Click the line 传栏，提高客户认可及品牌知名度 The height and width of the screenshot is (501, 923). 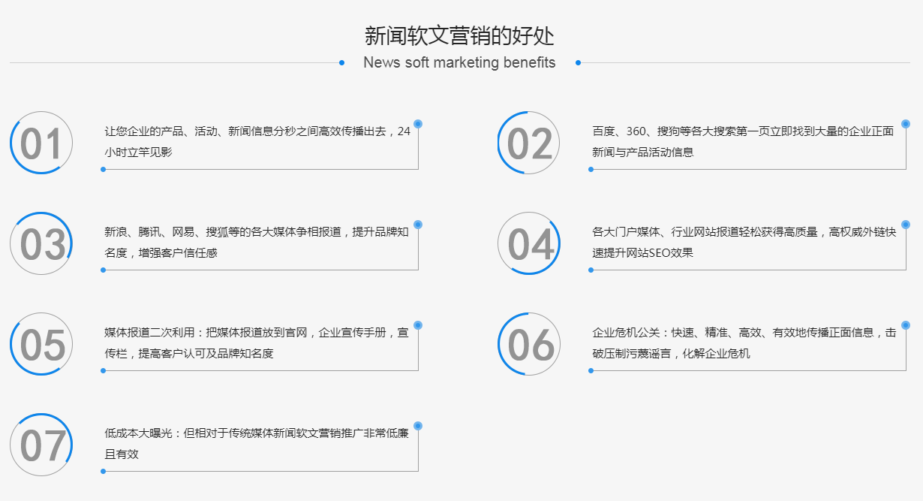189,353
